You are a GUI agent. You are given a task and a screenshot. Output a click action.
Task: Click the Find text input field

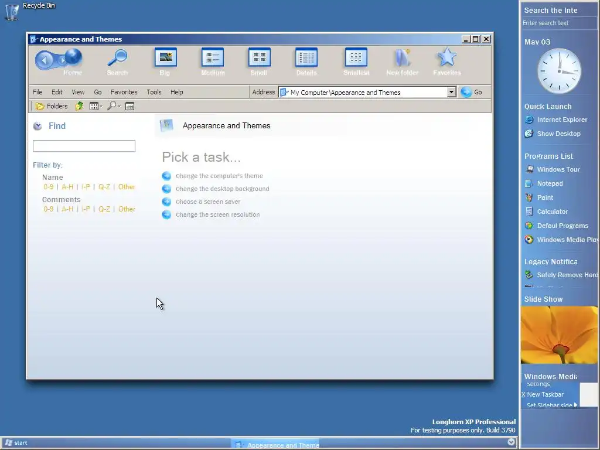84,146
